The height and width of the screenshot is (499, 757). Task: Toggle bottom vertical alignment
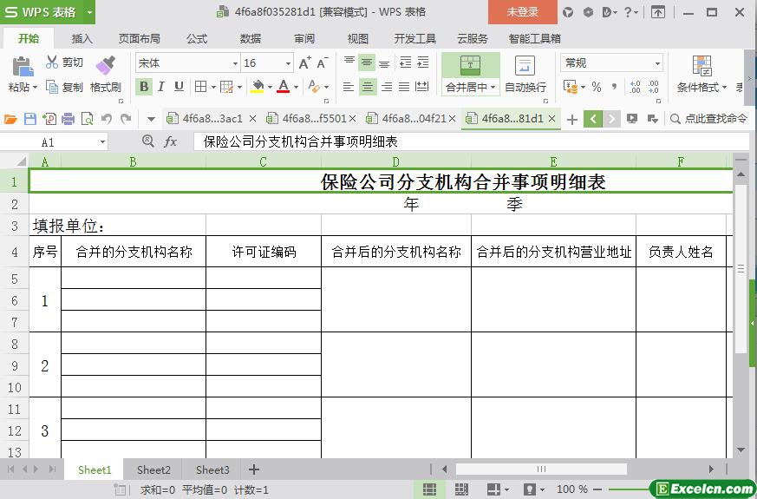coord(384,62)
